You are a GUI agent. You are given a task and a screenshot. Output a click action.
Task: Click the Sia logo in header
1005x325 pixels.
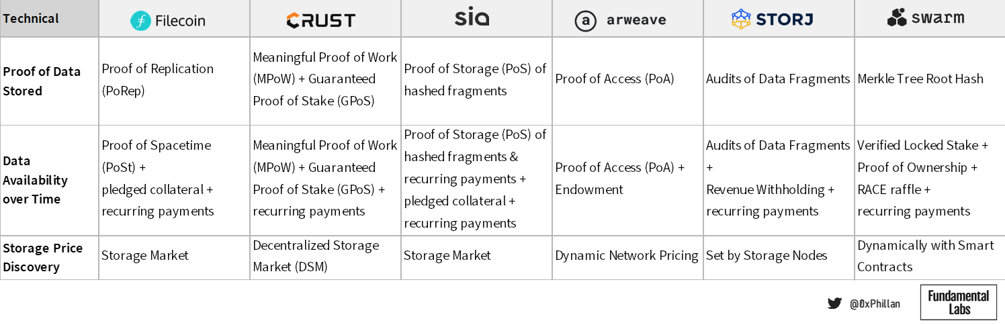472,18
